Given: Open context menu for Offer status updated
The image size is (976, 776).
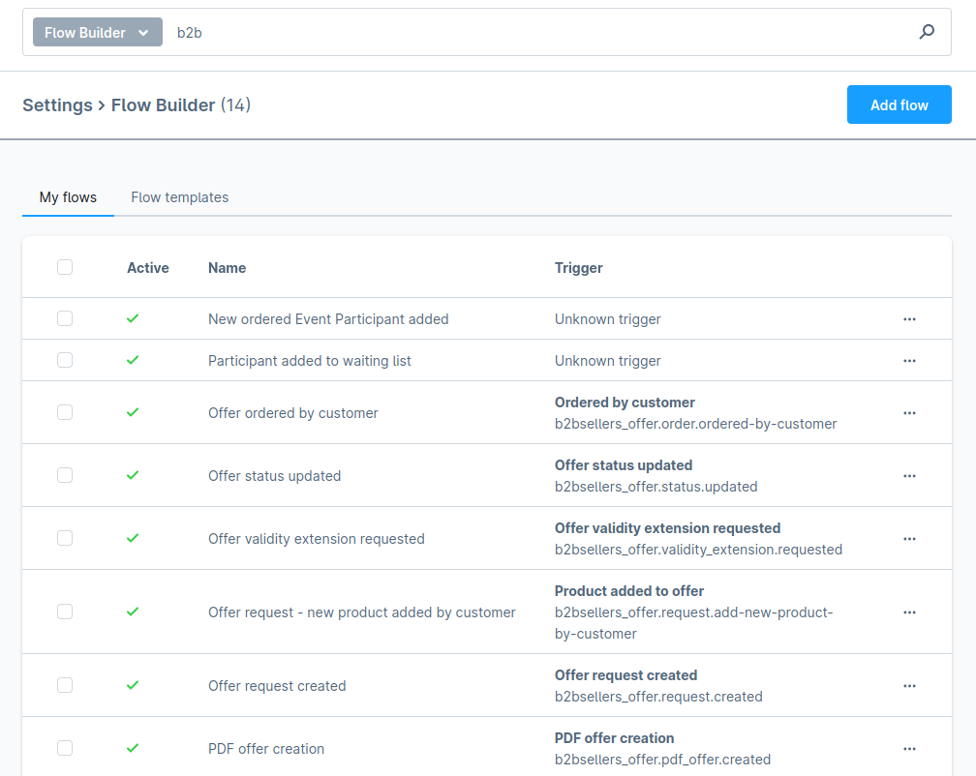Looking at the screenshot, I should (x=909, y=476).
